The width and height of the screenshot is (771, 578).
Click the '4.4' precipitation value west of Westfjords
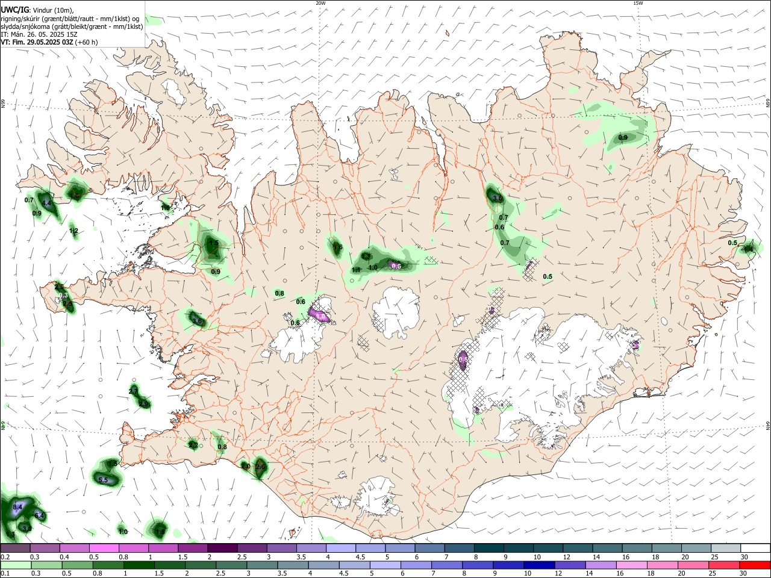(x=46, y=204)
